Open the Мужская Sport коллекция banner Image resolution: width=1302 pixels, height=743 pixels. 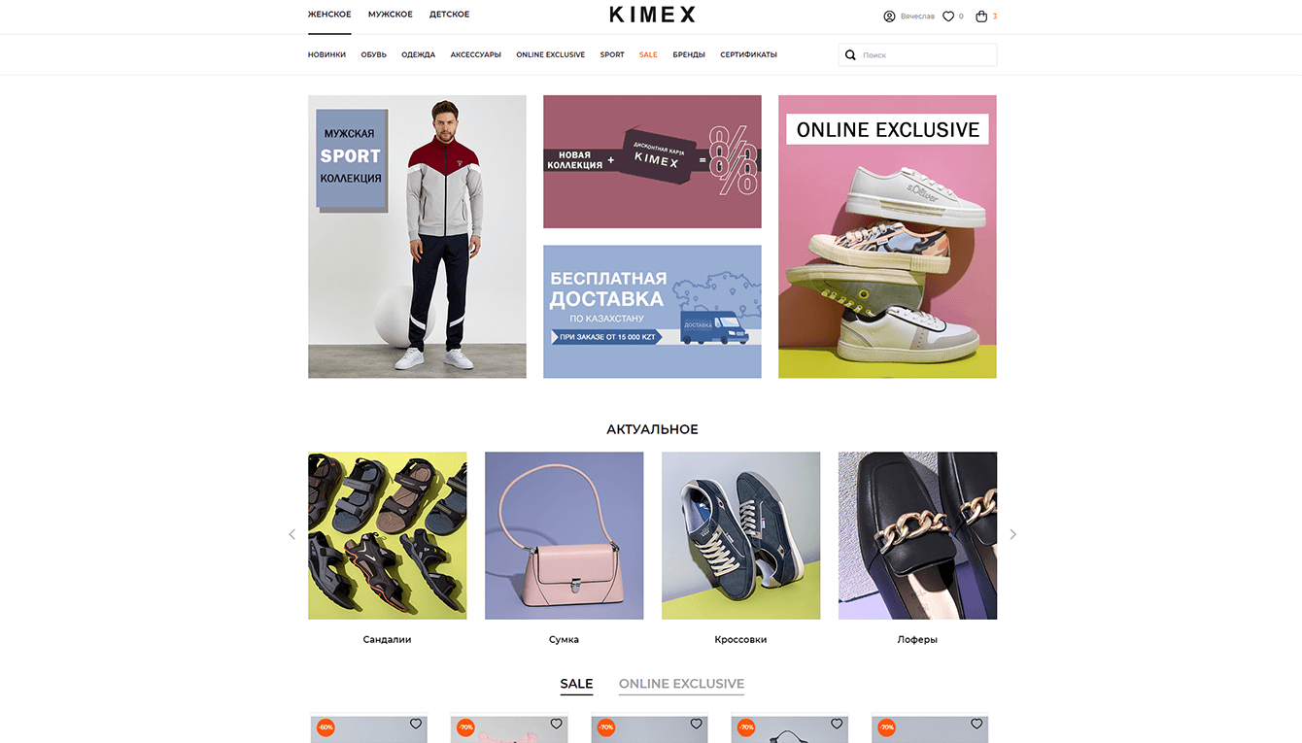click(417, 236)
